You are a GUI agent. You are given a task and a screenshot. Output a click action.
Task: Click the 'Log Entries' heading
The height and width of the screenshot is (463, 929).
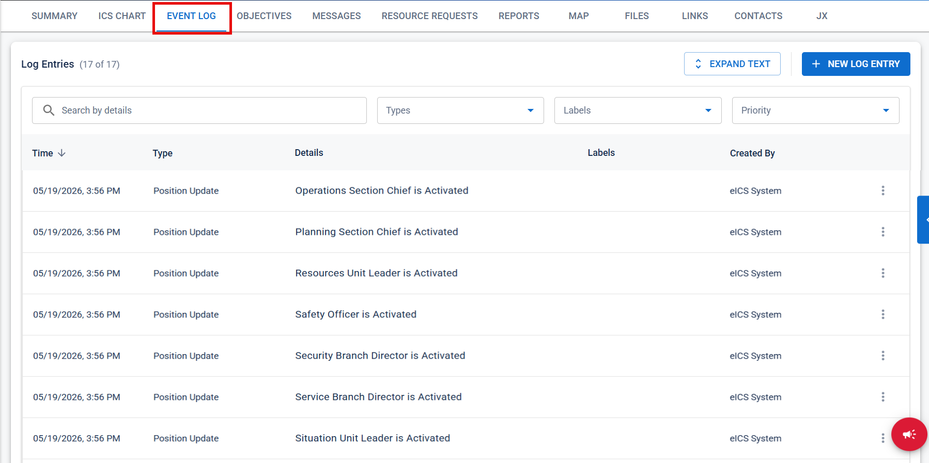tap(48, 64)
